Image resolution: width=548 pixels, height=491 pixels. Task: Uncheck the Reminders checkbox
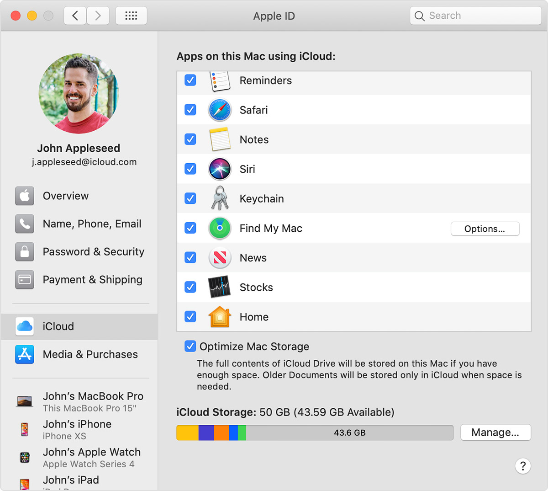190,80
